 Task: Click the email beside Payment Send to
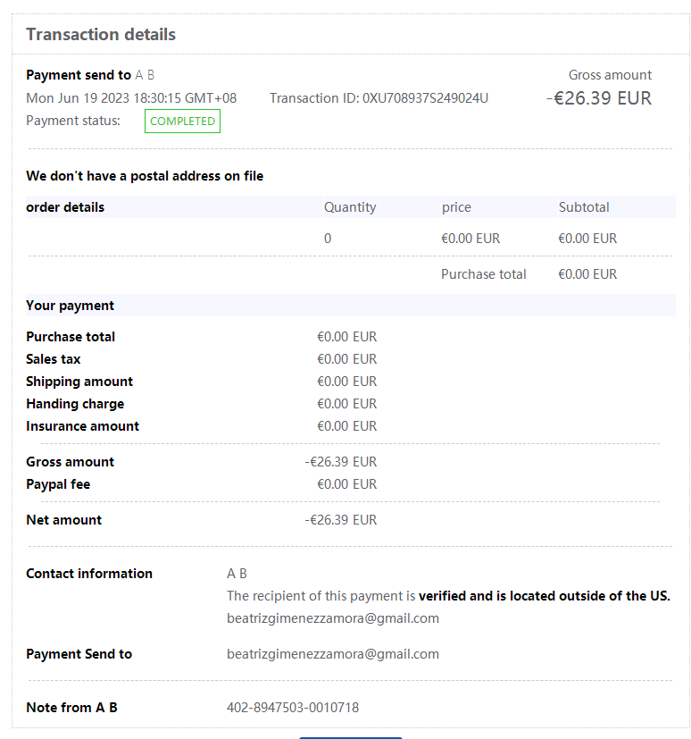click(333, 654)
